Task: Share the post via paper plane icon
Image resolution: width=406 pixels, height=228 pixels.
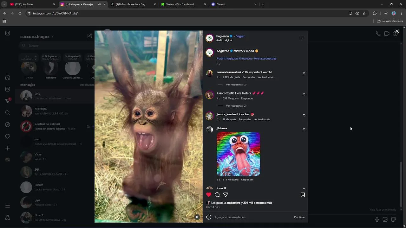Action: (x=226, y=195)
